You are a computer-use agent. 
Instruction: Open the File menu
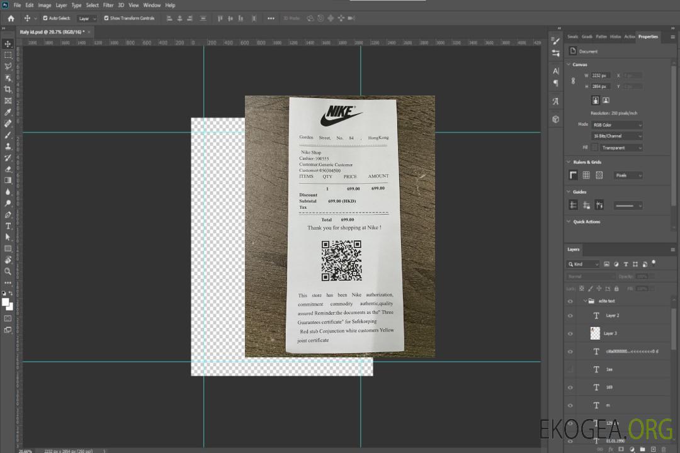click(x=18, y=5)
